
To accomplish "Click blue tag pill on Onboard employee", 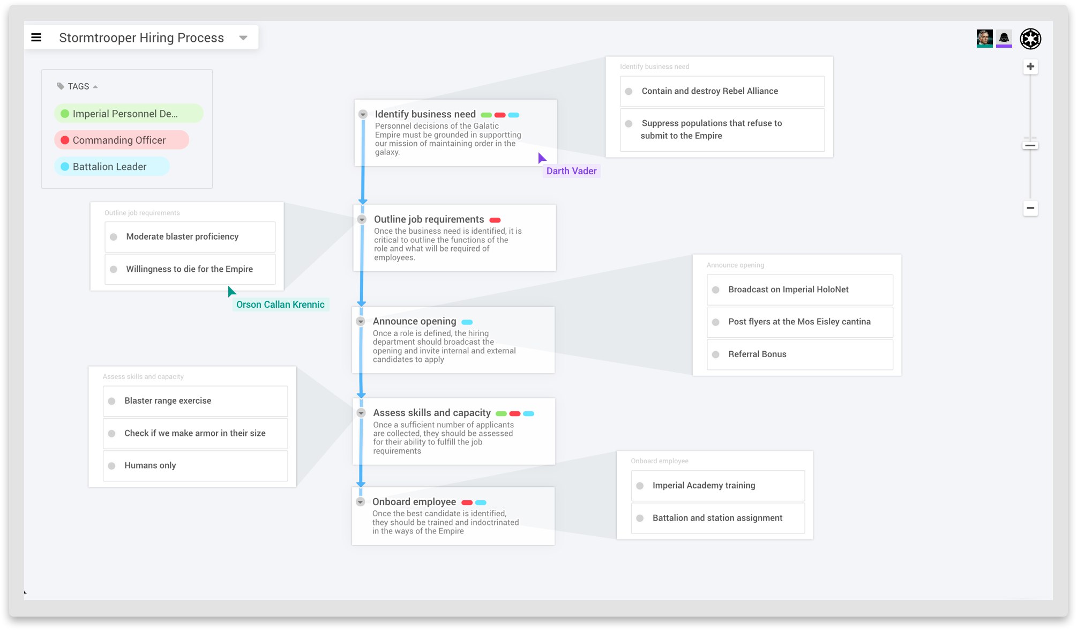I will coord(481,503).
